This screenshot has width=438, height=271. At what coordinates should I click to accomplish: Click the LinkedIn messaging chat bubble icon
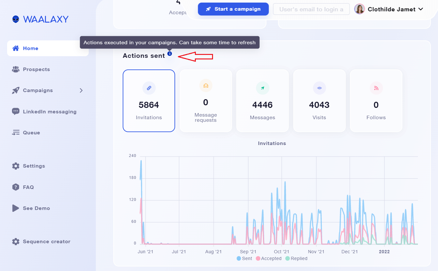(16, 111)
